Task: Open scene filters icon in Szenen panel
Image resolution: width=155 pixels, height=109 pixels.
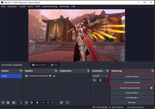Action: point(14,103)
